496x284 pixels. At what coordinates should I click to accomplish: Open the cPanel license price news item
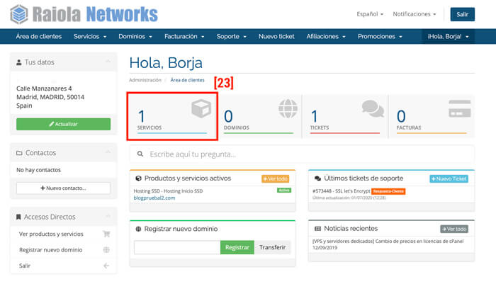pyautogui.click(x=388, y=242)
